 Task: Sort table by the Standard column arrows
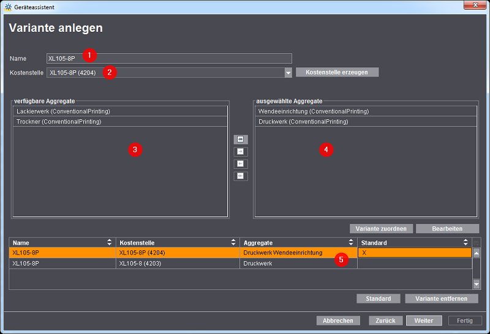[x=467, y=243]
